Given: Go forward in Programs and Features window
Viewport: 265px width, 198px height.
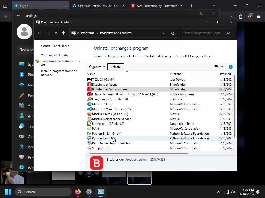Looking at the screenshot, I should coord(48,33).
